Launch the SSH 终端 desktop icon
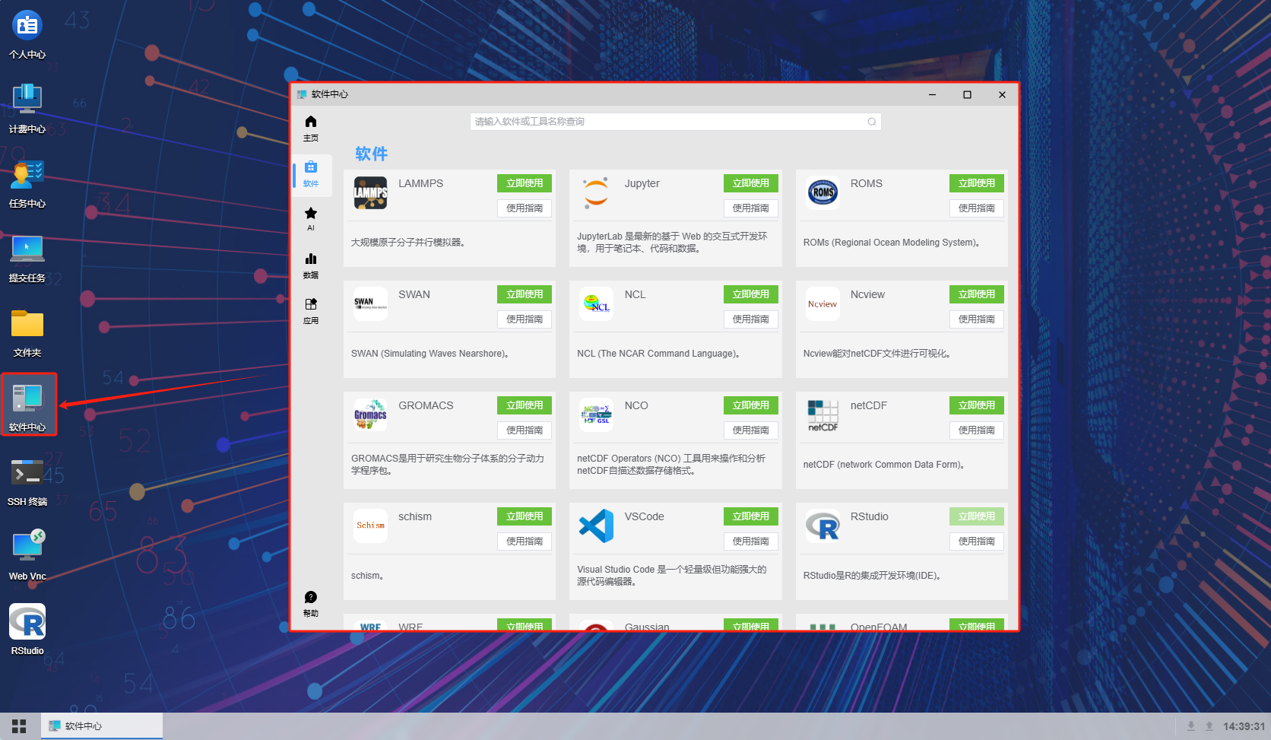The height and width of the screenshot is (740, 1271). coord(27,481)
